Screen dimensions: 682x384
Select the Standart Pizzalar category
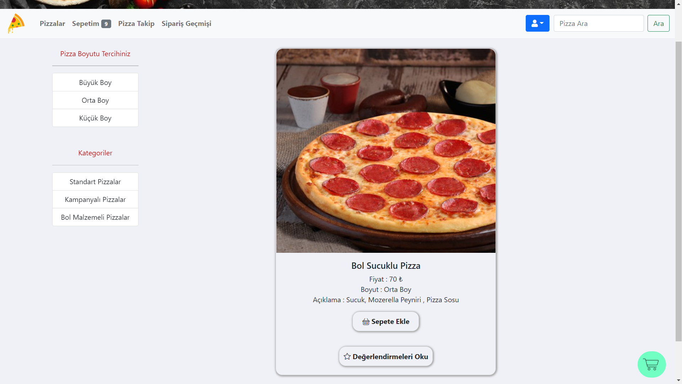95,182
